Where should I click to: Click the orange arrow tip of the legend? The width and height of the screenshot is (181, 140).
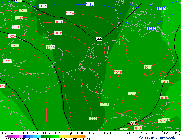[85, 136]
